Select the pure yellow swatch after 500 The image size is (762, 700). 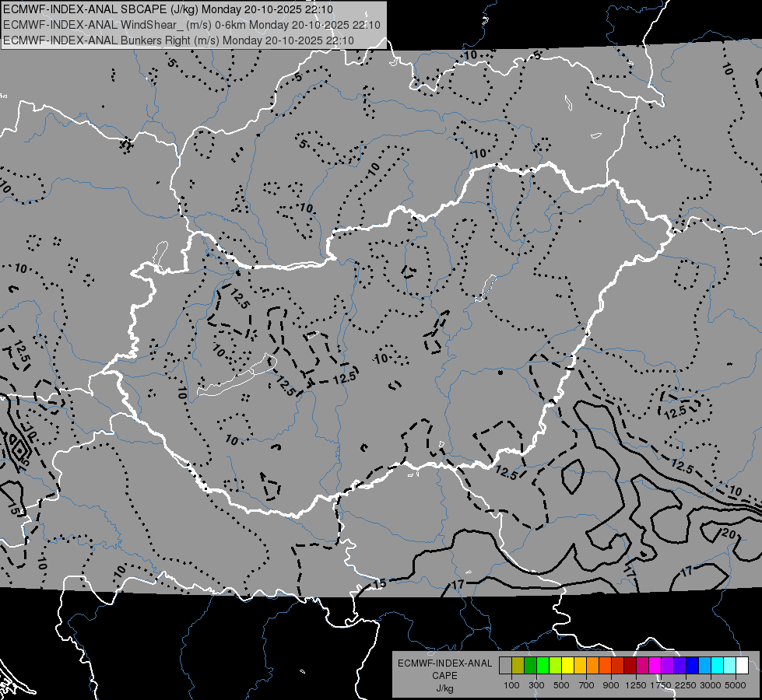click(x=567, y=665)
